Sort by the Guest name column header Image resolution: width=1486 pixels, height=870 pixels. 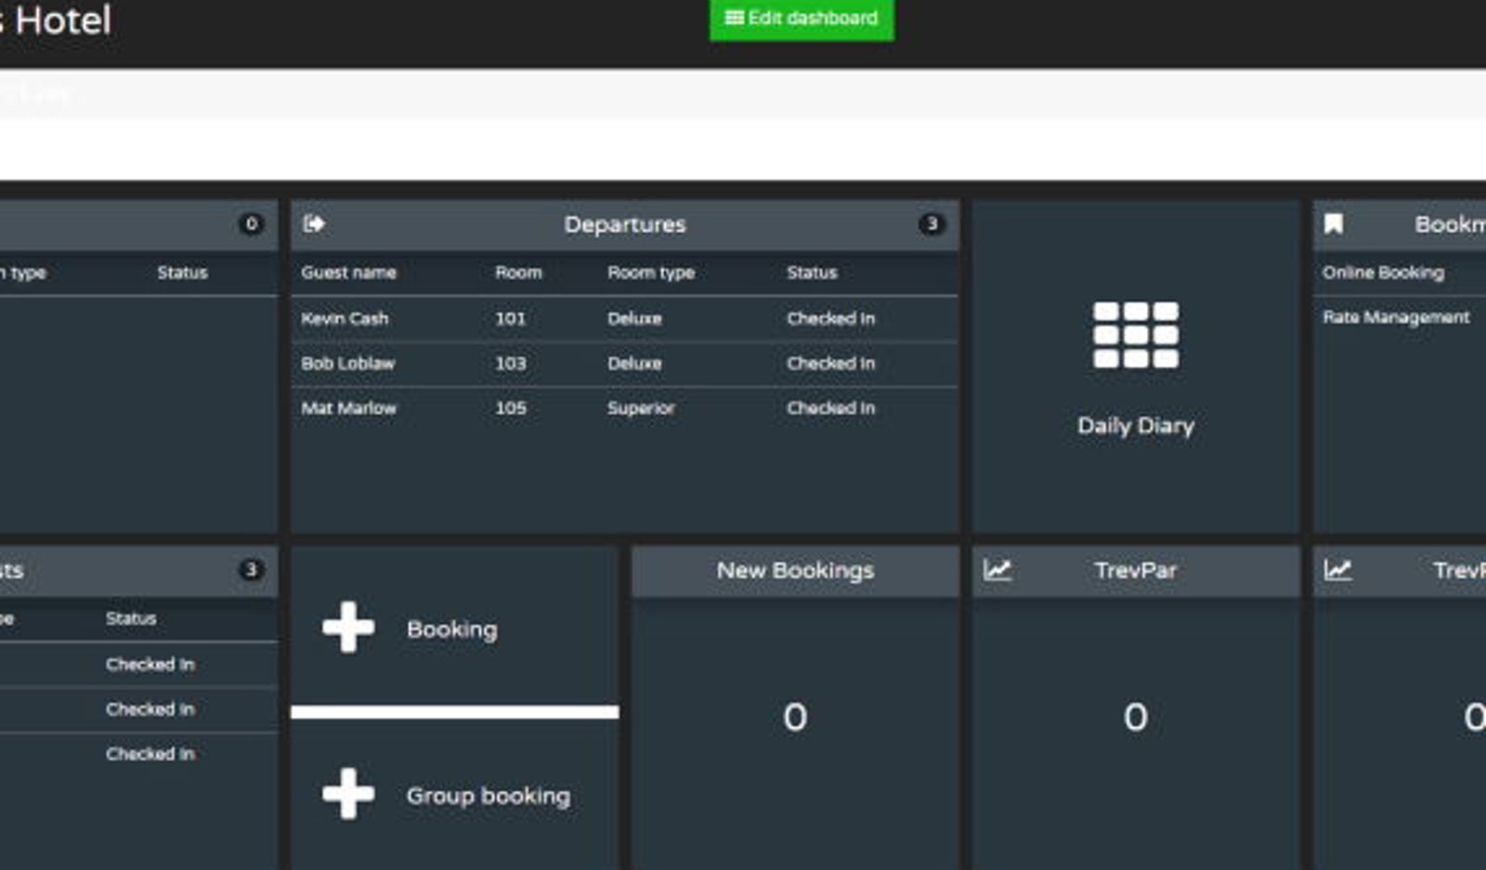348,272
